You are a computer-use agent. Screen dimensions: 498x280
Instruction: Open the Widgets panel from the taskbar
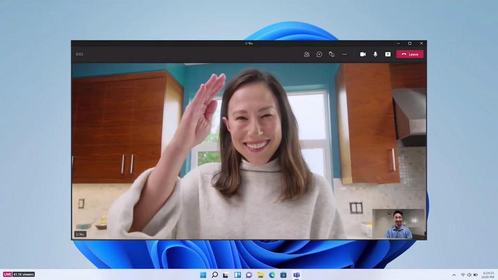(237, 275)
